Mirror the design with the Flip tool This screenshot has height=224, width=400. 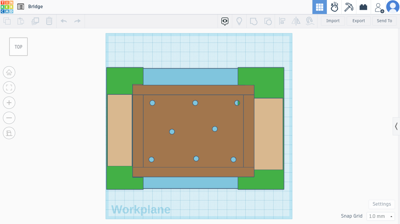pyautogui.click(x=295, y=21)
